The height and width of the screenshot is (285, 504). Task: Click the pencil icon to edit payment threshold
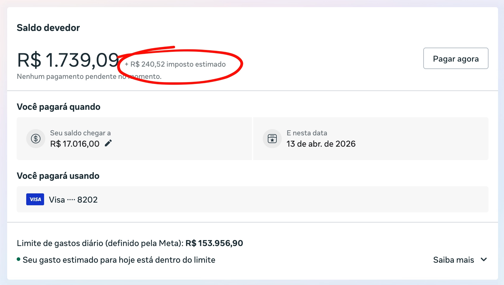[108, 143]
